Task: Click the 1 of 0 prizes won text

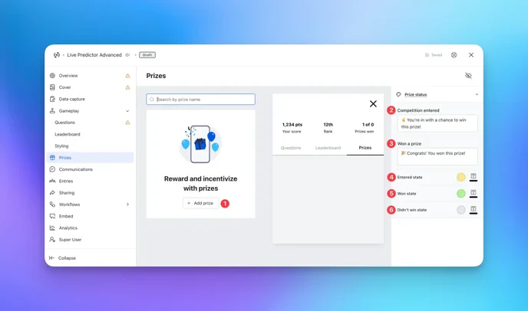Action: 368,125
